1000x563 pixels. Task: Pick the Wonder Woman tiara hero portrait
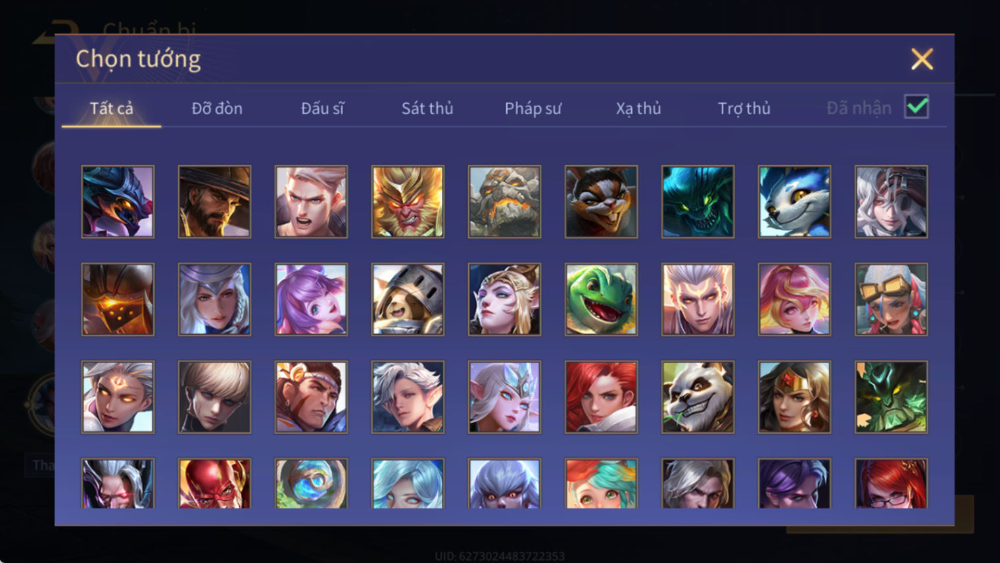[794, 397]
